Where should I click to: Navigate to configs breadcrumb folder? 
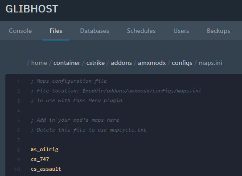(182, 63)
